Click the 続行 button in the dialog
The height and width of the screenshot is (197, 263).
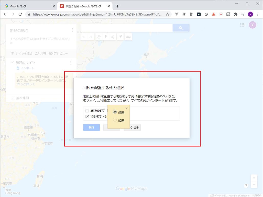[91, 127]
